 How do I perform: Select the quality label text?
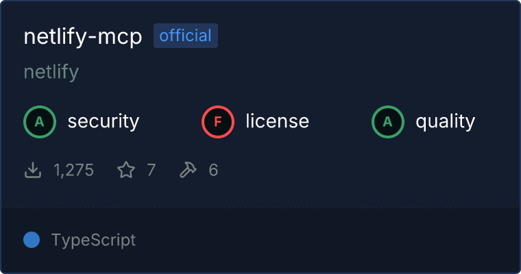point(445,121)
